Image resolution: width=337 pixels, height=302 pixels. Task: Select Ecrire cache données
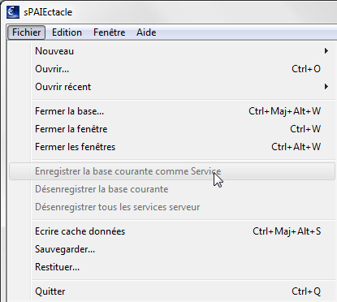pyautogui.click(x=172, y=231)
